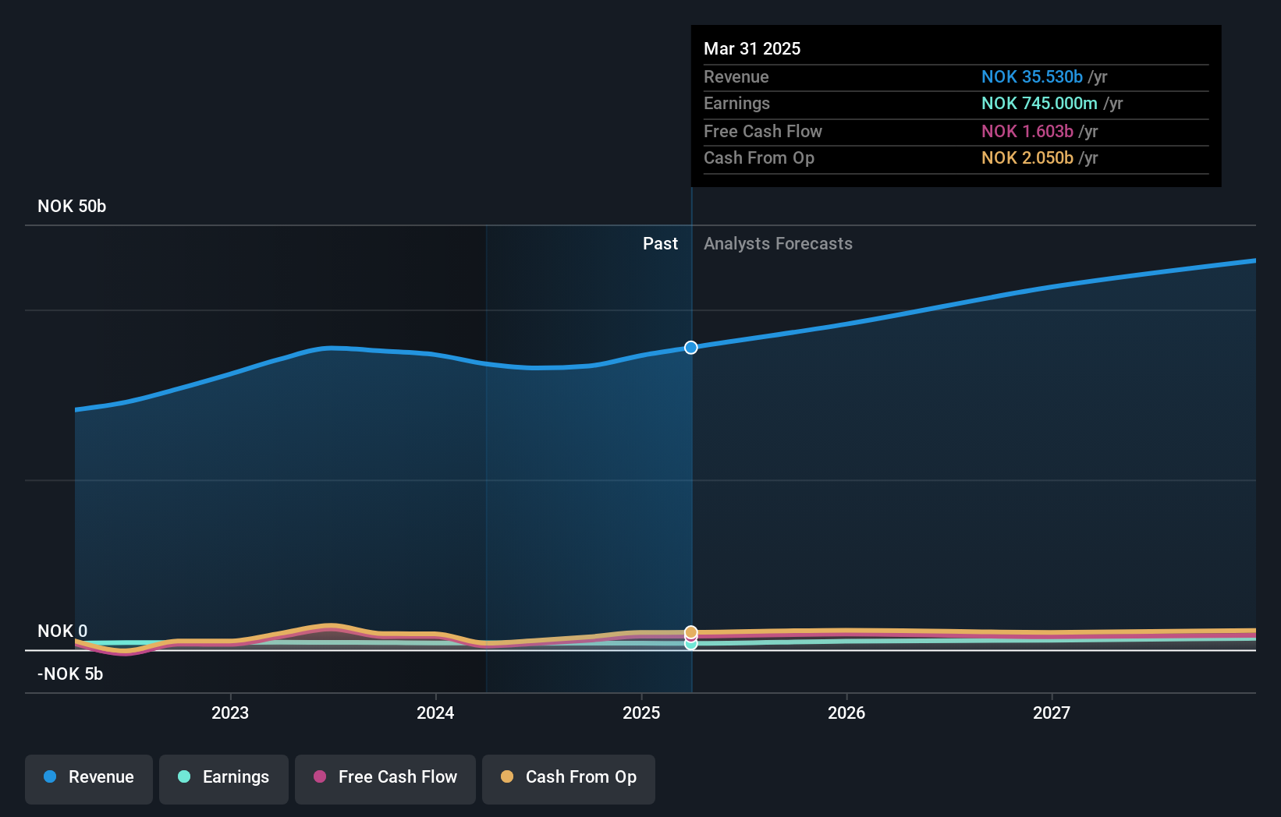Click the 2024 x-axis label
The image size is (1281, 817).
(x=435, y=713)
